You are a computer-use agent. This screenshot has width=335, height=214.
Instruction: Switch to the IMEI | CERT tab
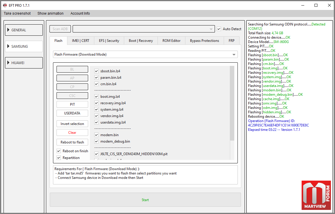click(x=81, y=41)
